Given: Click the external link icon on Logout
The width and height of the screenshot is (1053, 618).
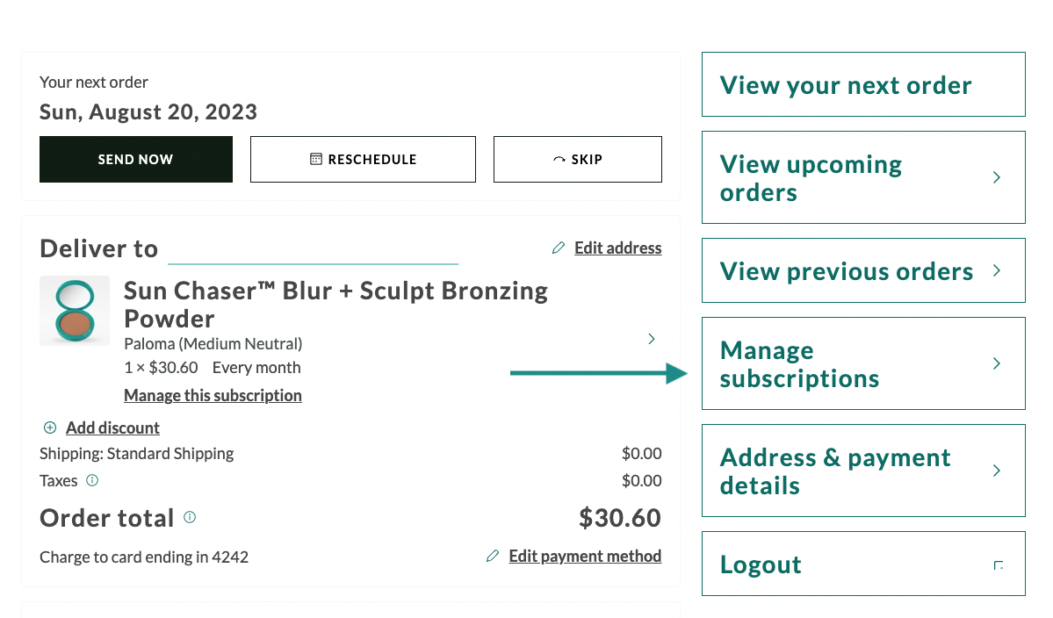Looking at the screenshot, I should coord(998,566).
